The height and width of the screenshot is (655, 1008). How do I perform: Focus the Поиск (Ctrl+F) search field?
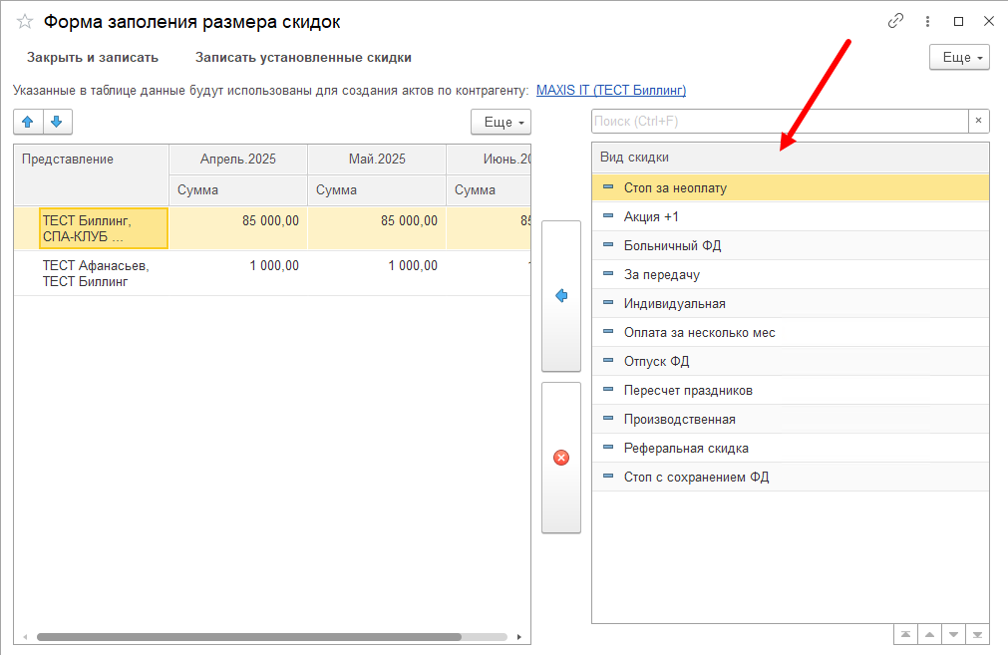point(780,121)
